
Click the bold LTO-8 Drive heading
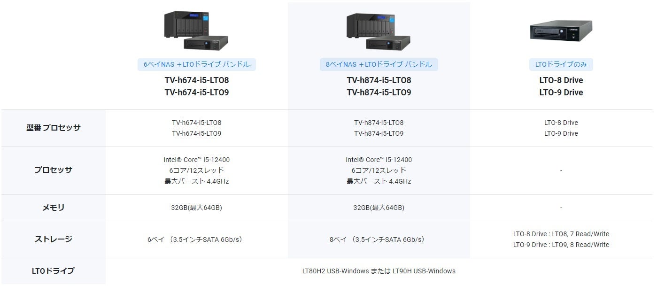tap(561, 80)
